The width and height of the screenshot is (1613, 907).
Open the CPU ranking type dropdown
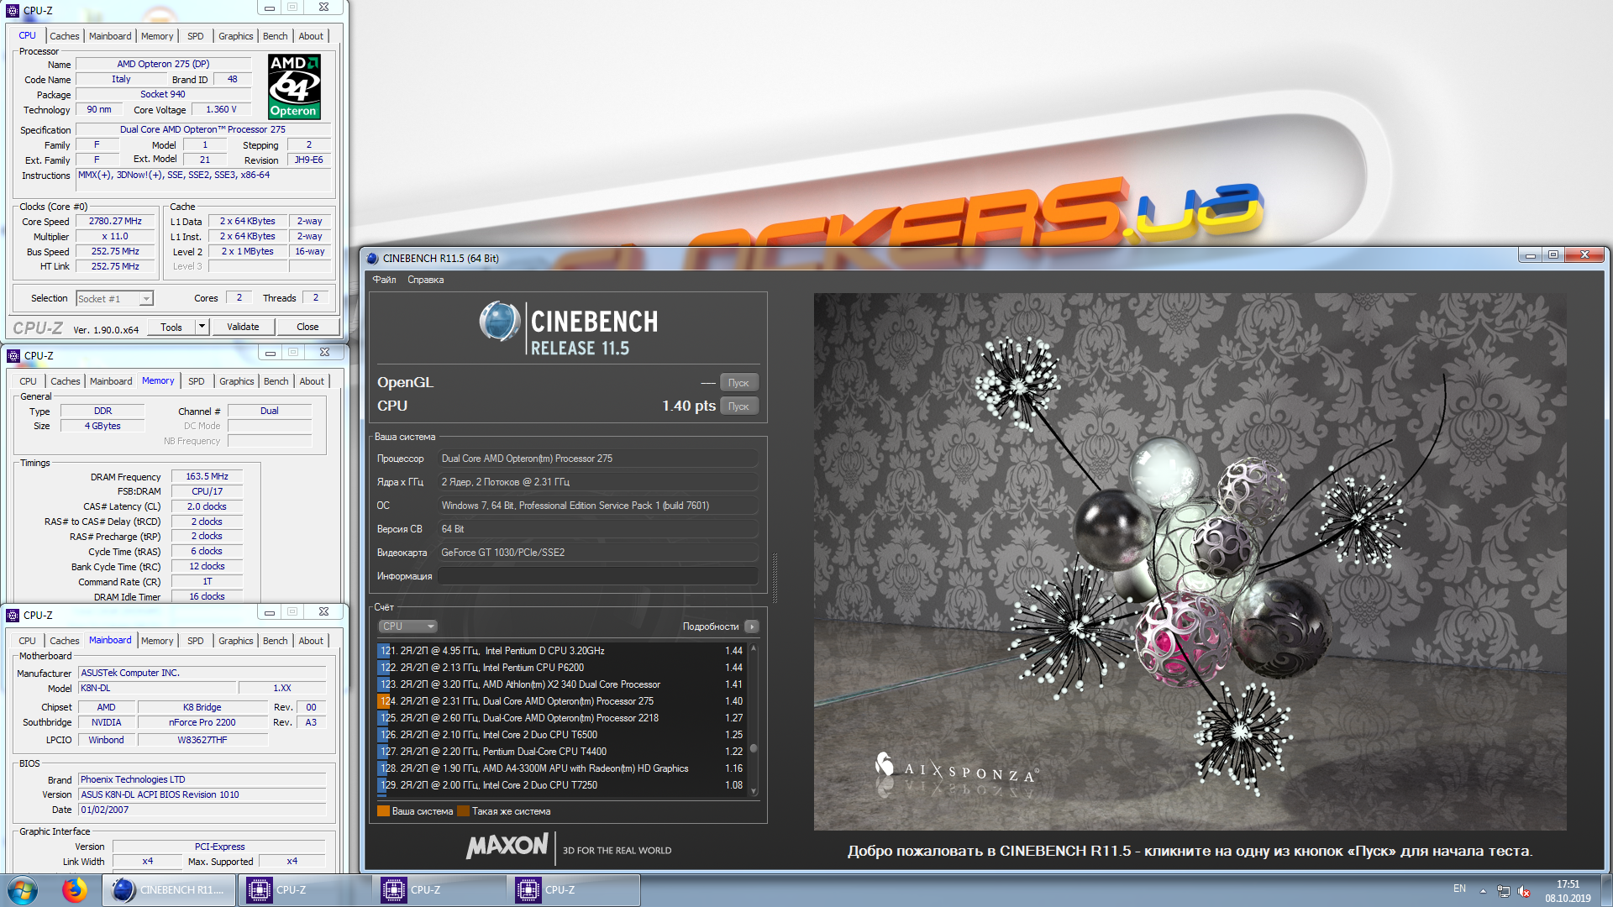pos(407,627)
